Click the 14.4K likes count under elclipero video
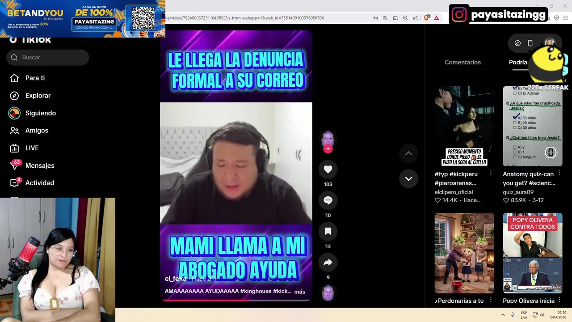Viewport: 572px width, 322px height. point(446,200)
